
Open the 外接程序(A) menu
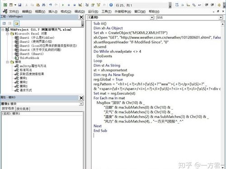[123, 12]
